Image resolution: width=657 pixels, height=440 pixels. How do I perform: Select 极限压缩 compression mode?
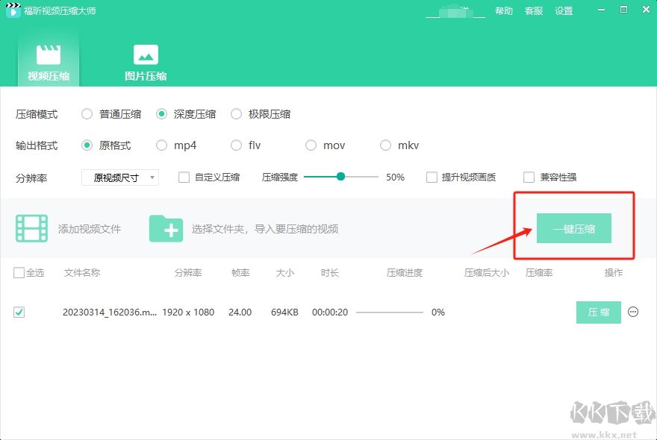[236, 114]
